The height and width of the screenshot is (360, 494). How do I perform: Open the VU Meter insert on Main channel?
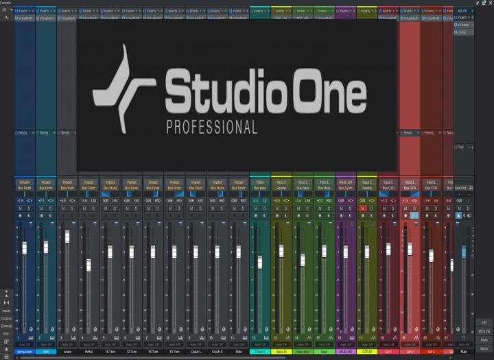[464, 25]
